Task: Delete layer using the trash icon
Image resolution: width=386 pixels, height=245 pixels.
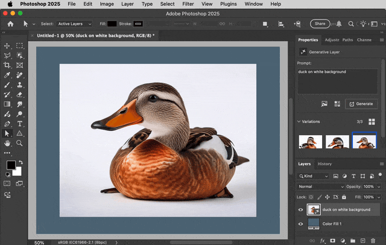Action: (373, 241)
